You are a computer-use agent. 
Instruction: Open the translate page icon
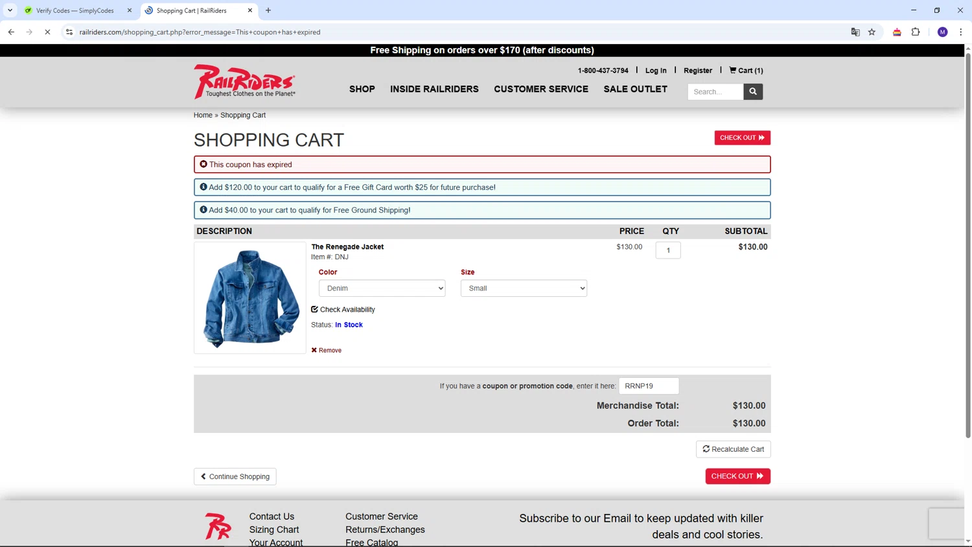pyautogui.click(x=855, y=32)
